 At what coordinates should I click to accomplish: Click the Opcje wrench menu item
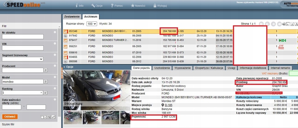pyautogui.click(x=98, y=6)
